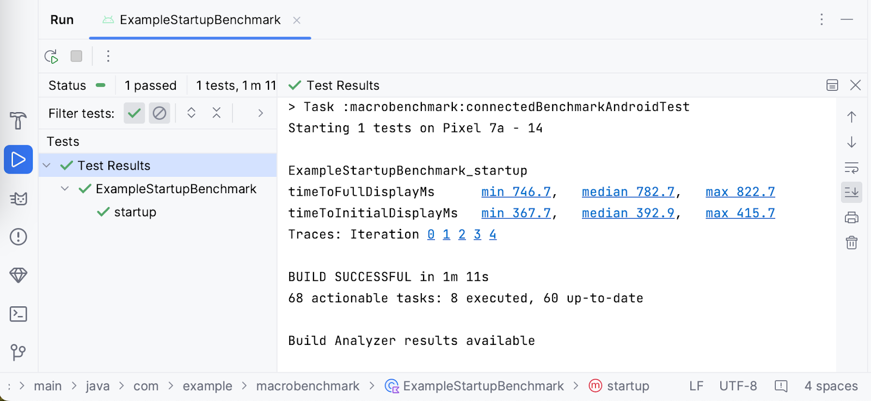Clear console output with trash icon
This screenshot has width=871, height=401.
pyautogui.click(x=851, y=243)
